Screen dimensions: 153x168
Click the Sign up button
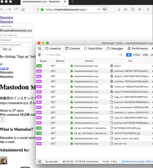pos(7,49)
